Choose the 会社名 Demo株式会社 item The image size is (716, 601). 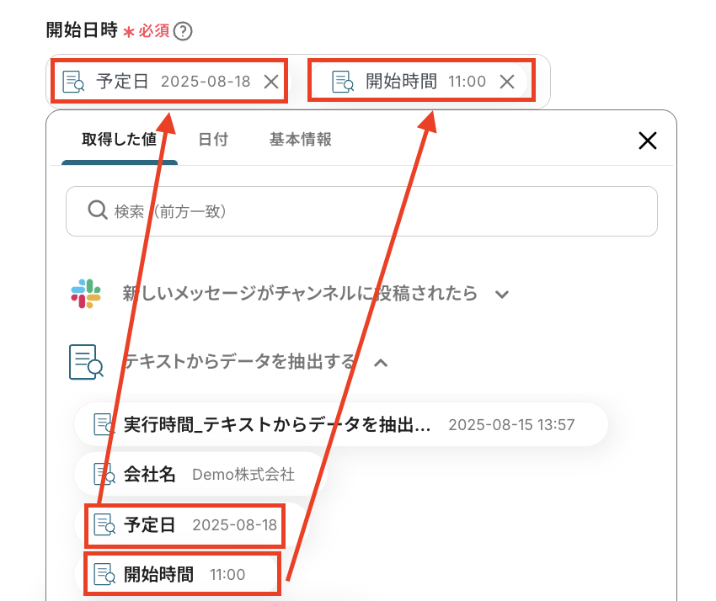point(201,474)
